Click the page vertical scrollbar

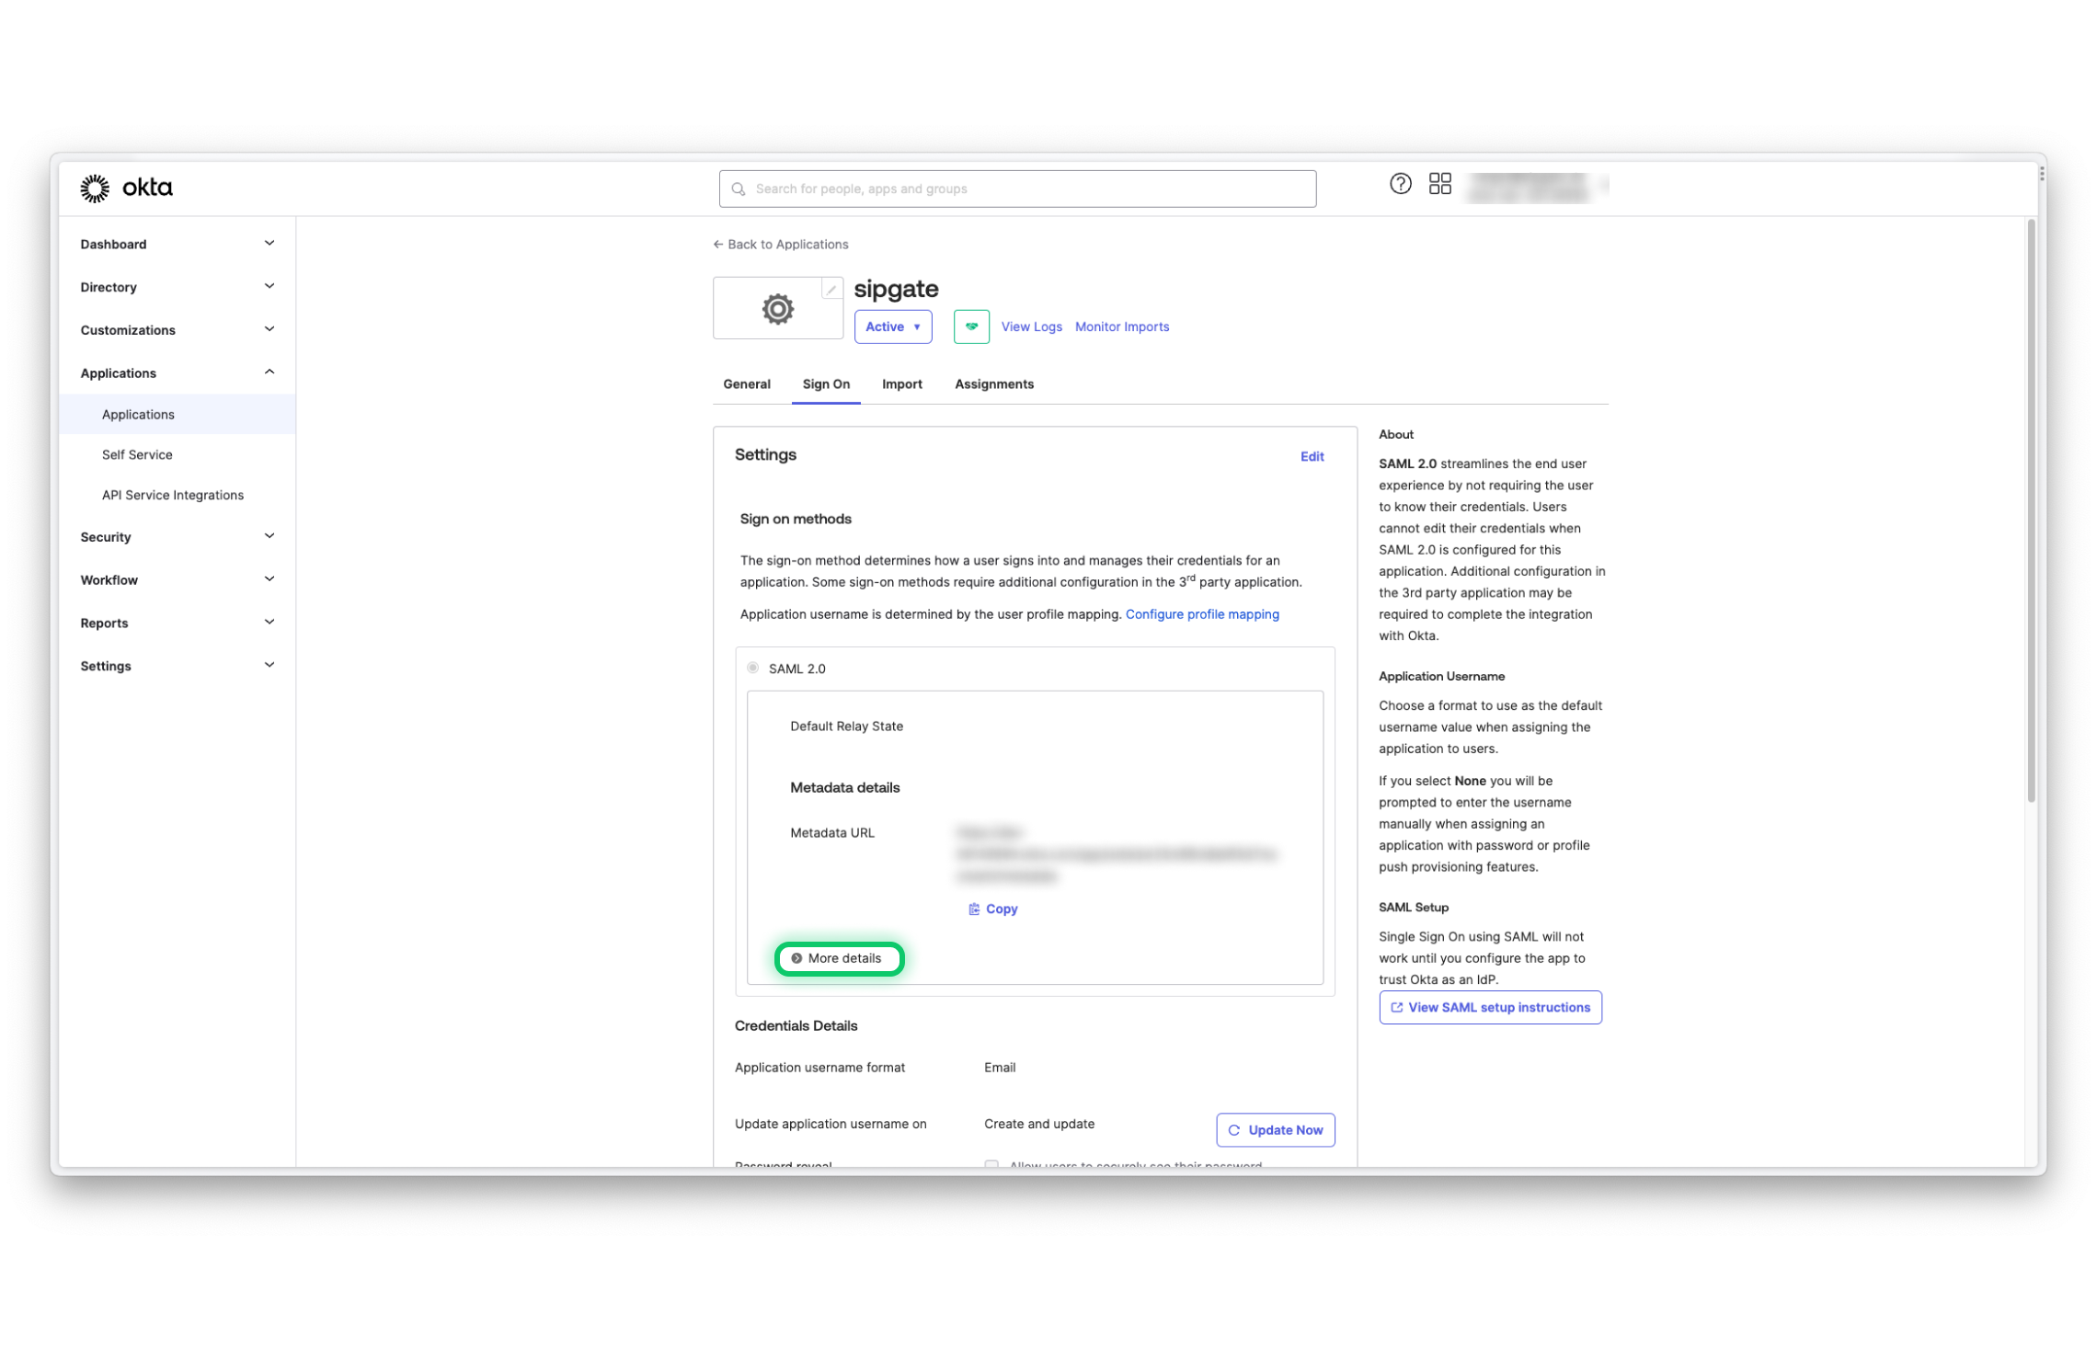(2031, 510)
